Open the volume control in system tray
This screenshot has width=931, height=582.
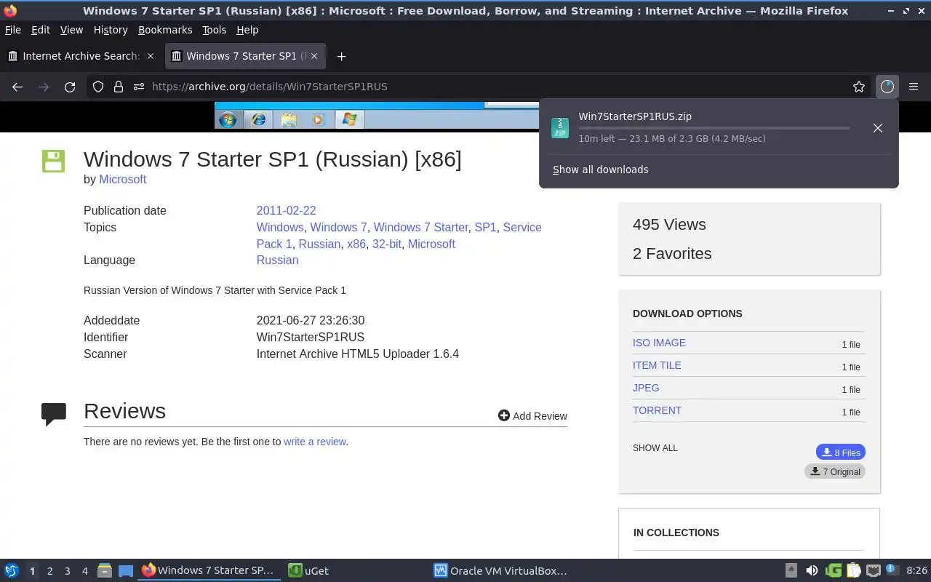point(812,570)
